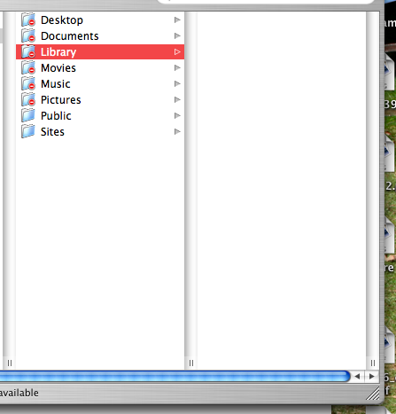This screenshot has height=414, width=396.
Task: Click the "available" status bar text
Action: [19, 393]
